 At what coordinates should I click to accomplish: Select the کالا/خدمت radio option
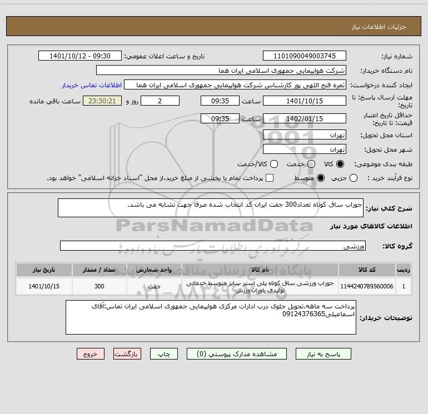pos(274,164)
